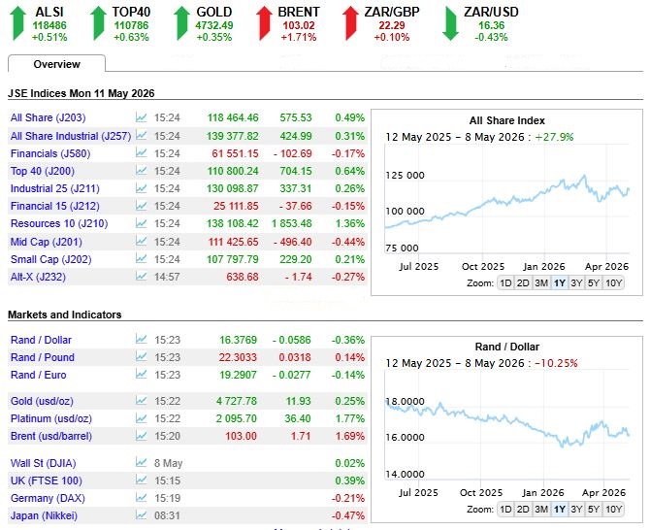Click the green ZAR/USD down arrow
This screenshot has height=530, width=650.
point(450,23)
